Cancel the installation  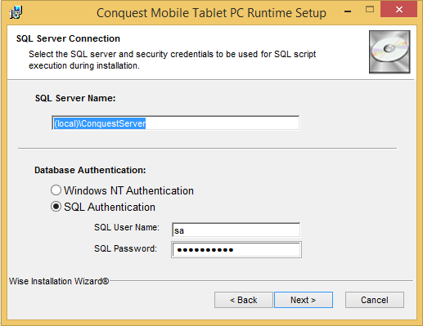point(375,300)
